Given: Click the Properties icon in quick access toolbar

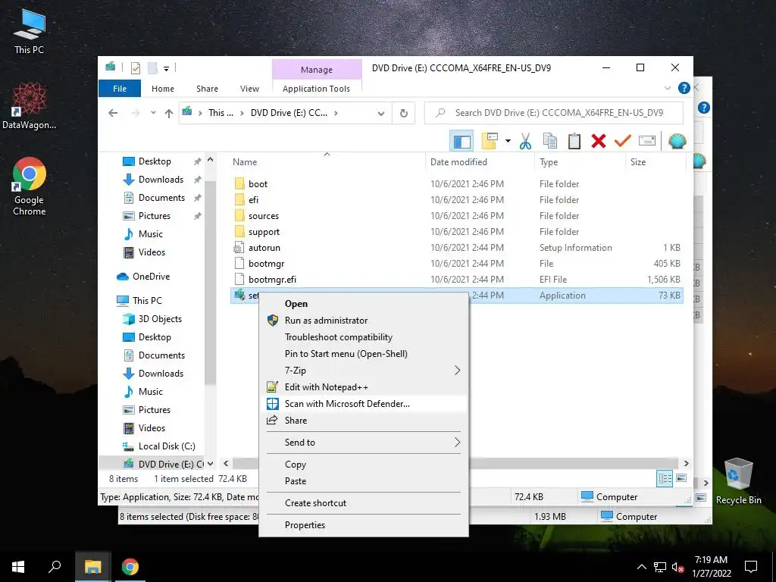Looking at the screenshot, I should click(135, 68).
